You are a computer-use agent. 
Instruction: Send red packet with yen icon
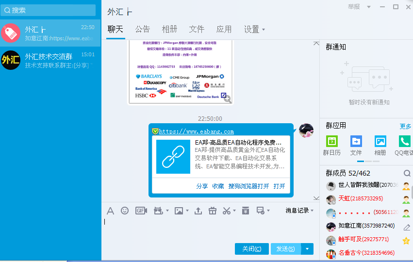tap(246, 211)
